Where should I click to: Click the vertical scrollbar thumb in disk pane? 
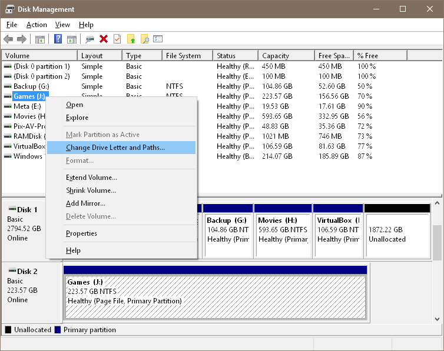[x=437, y=242]
